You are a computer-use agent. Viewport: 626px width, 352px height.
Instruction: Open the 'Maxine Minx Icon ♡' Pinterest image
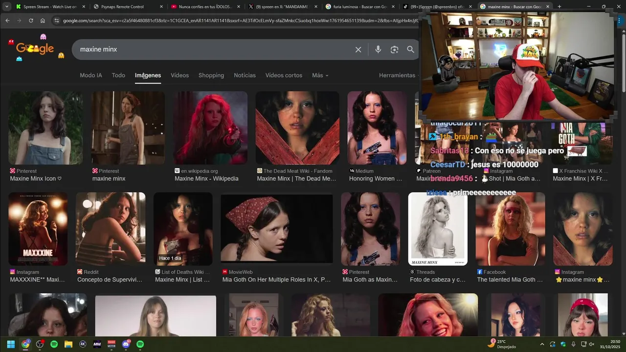(45, 128)
